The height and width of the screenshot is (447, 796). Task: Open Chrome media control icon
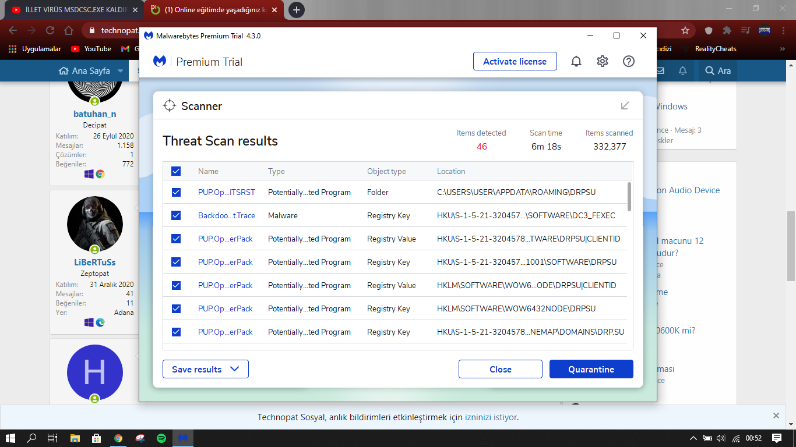pyautogui.click(x=745, y=30)
